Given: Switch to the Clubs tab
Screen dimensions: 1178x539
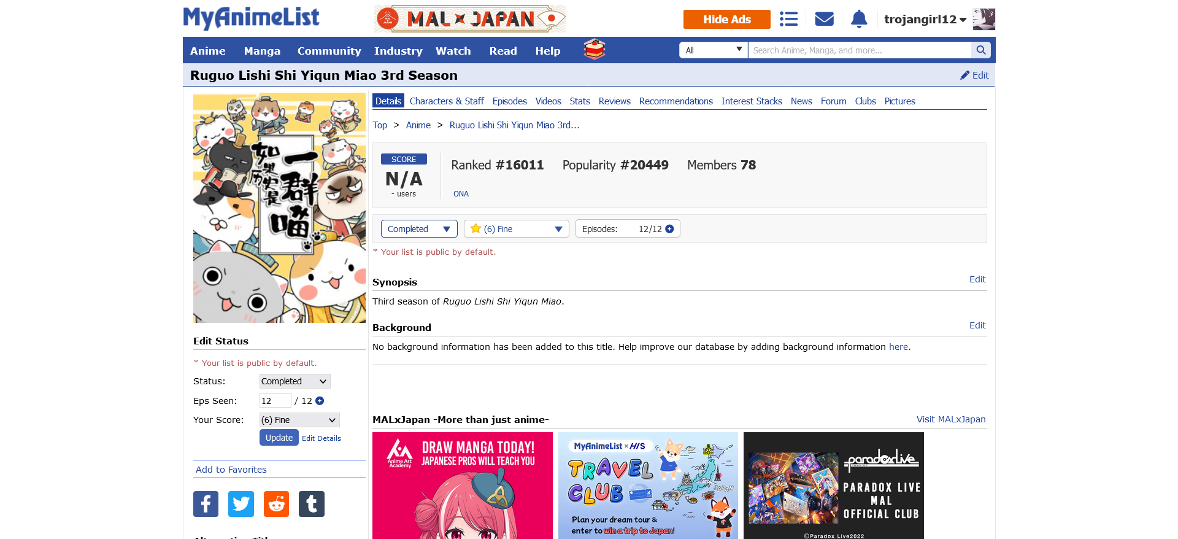Looking at the screenshot, I should point(866,101).
